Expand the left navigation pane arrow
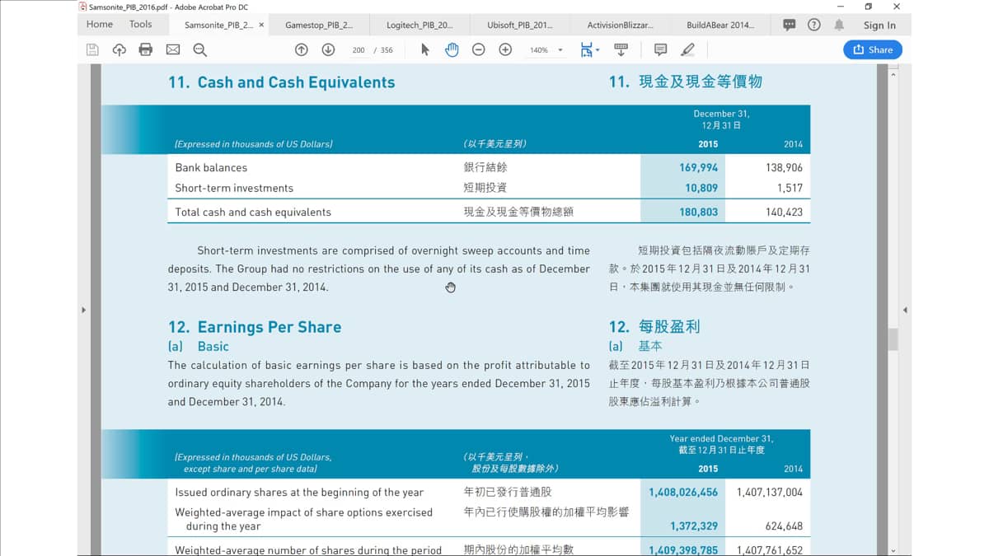This screenshot has height=556, width=989. [82, 310]
